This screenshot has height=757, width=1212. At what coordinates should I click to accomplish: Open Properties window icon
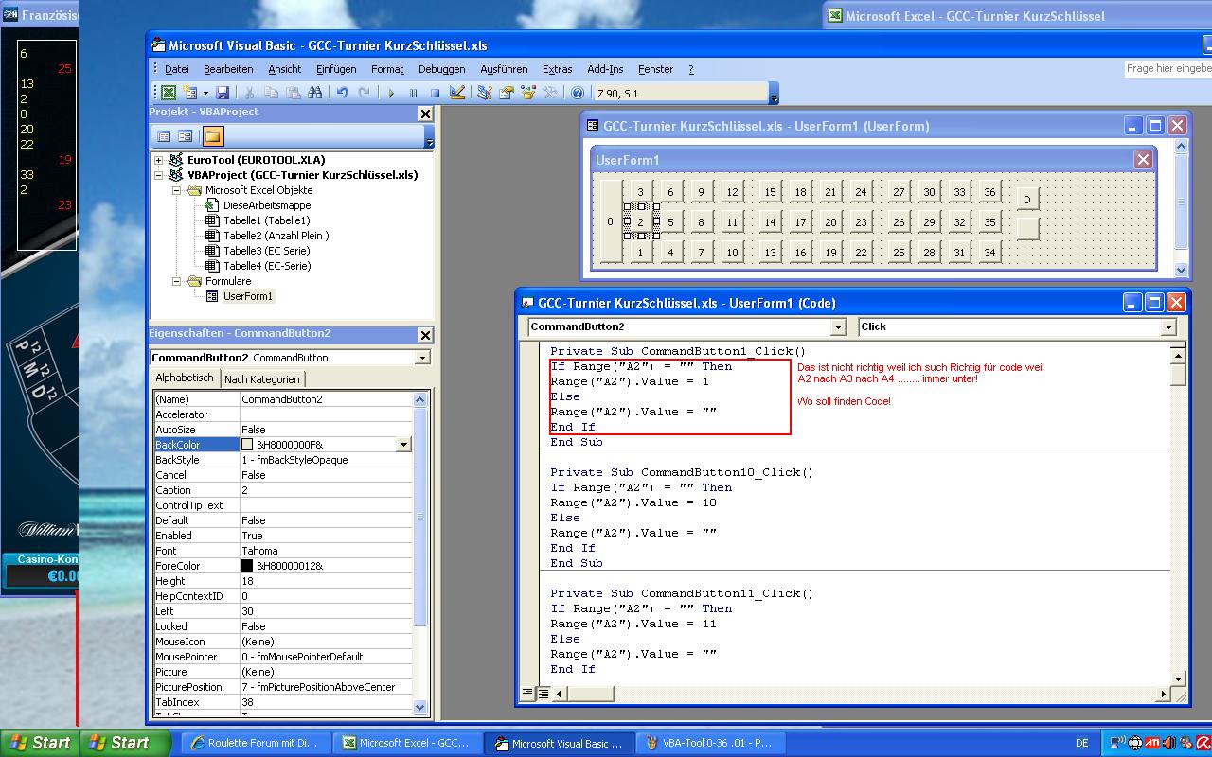tap(506, 93)
